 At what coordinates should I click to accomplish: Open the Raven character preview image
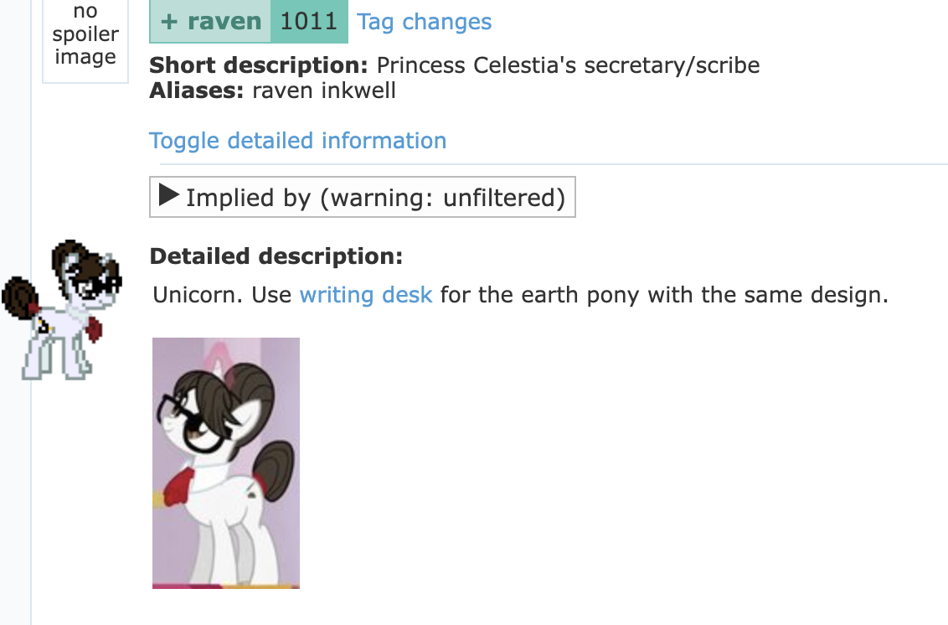tap(225, 462)
